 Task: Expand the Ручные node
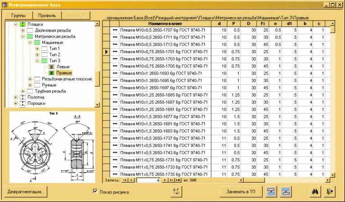[30, 85]
